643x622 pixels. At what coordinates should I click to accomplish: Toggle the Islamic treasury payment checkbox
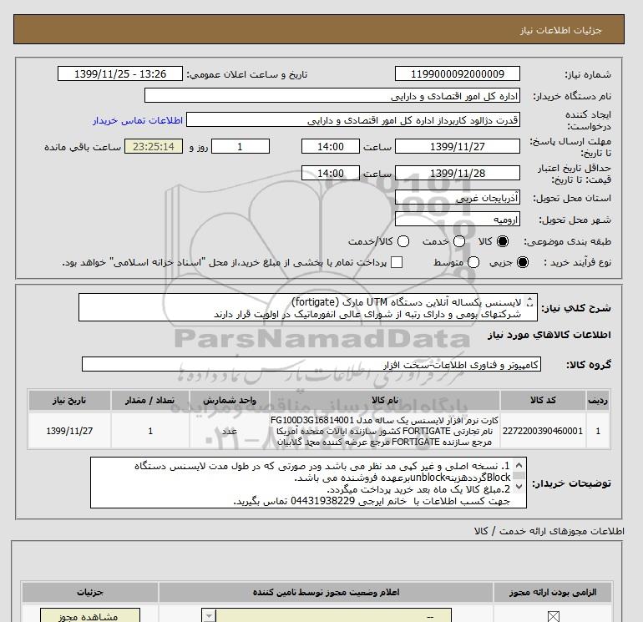pos(397,262)
